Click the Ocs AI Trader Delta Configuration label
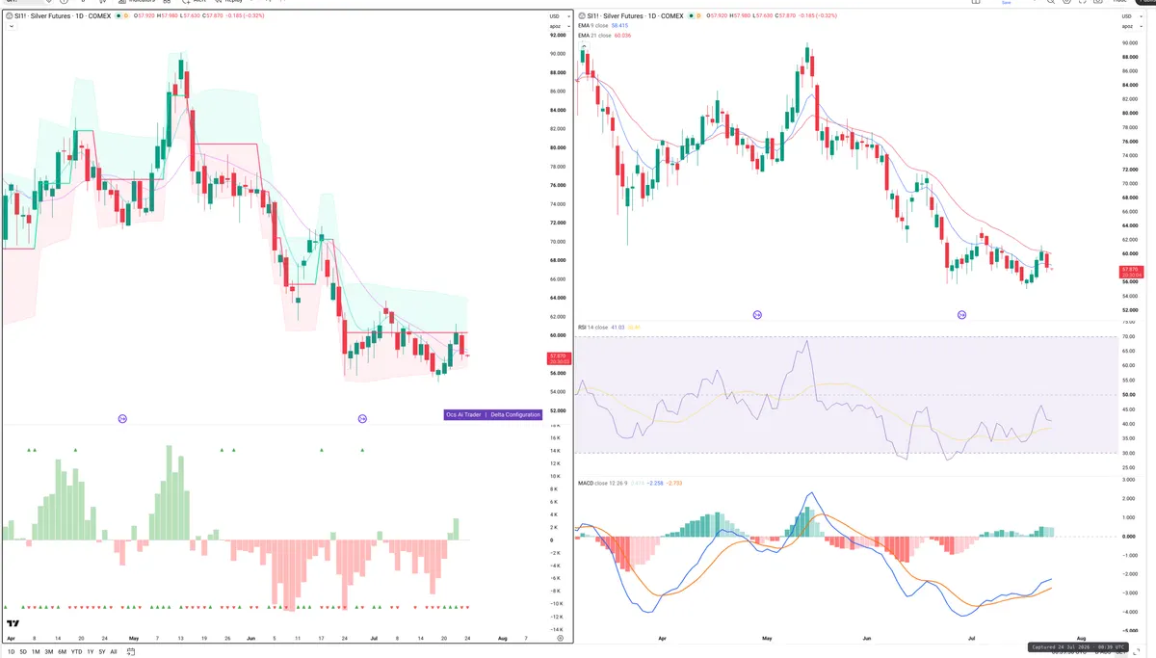 click(x=492, y=414)
